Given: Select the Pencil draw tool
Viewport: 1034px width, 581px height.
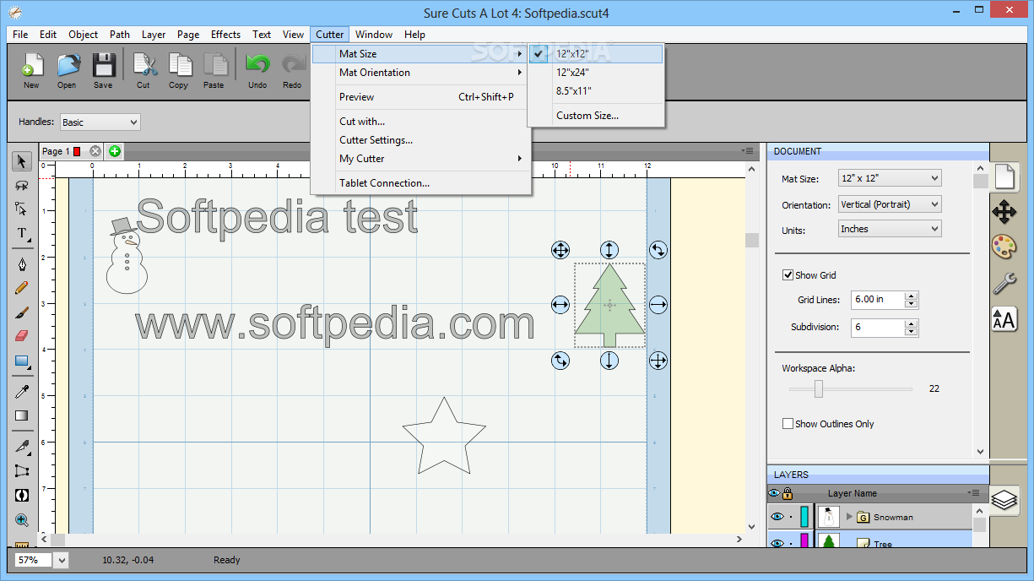Looking at the screenshot, I should point(22,288).
